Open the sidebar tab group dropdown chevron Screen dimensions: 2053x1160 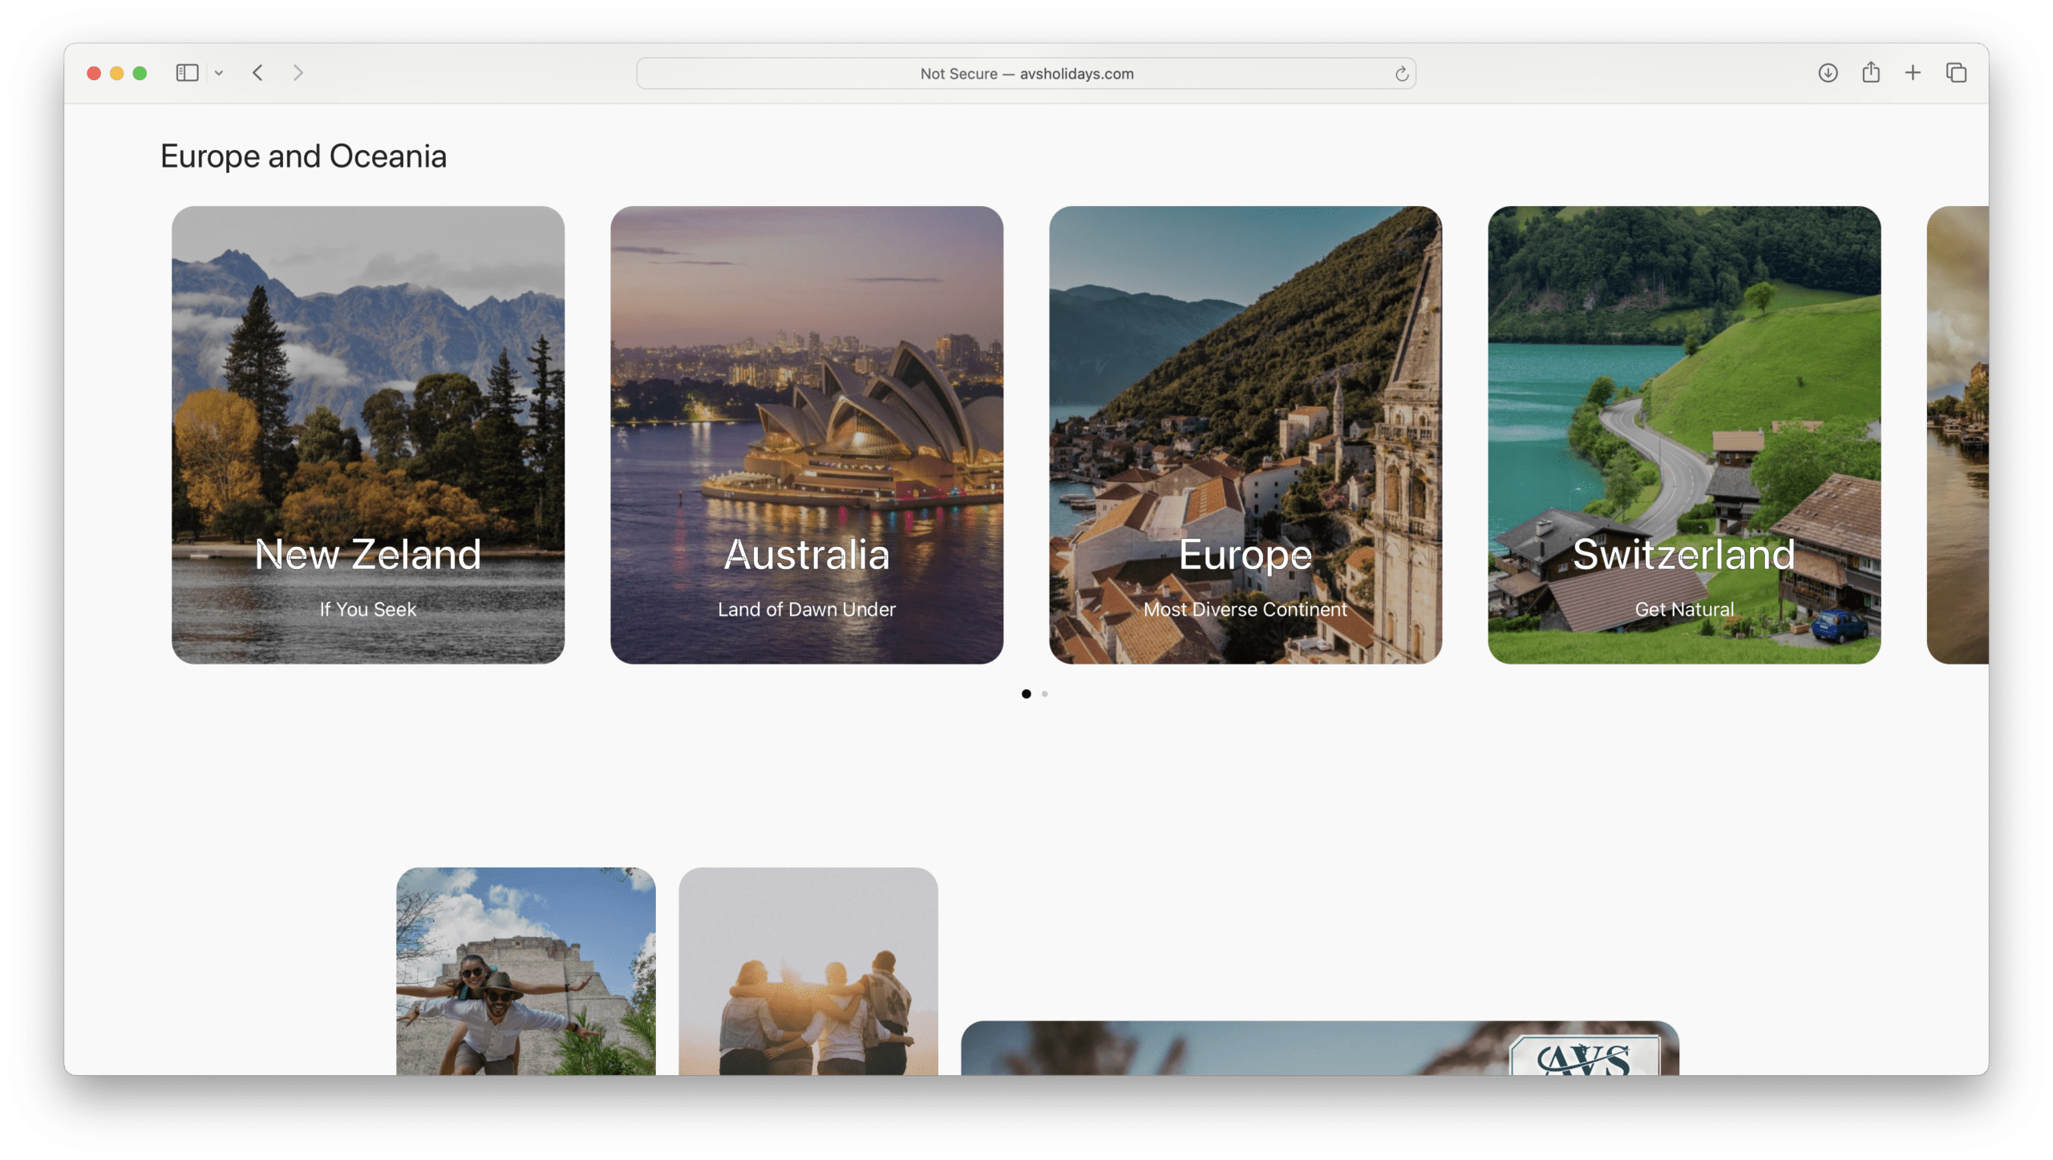click(x=219, y=73)
